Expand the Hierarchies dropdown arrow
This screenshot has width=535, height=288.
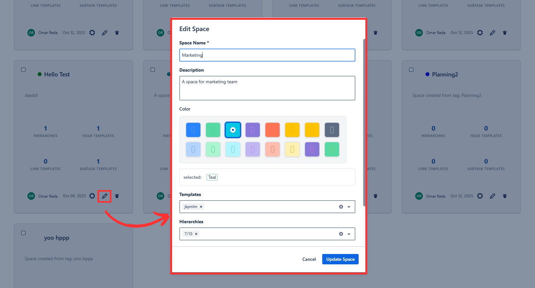pos(349,234)
